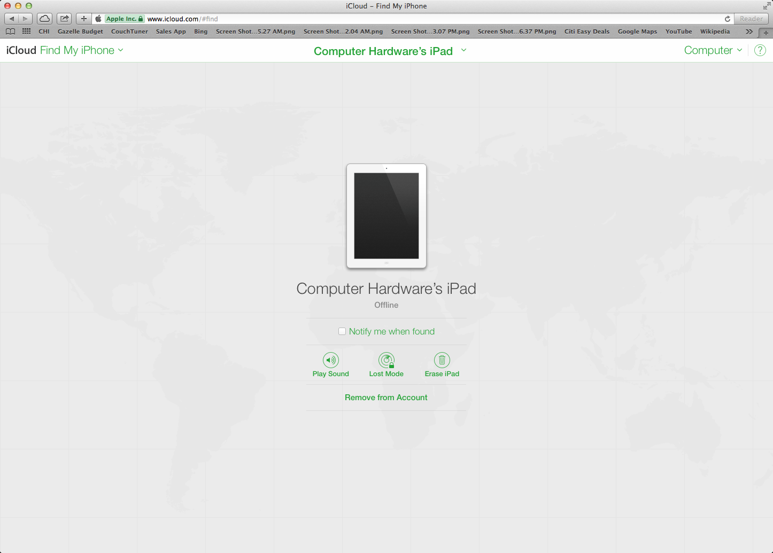773x553 pixels.
Task: Open the Gazelle Budget bookmark
Action: 80,32
